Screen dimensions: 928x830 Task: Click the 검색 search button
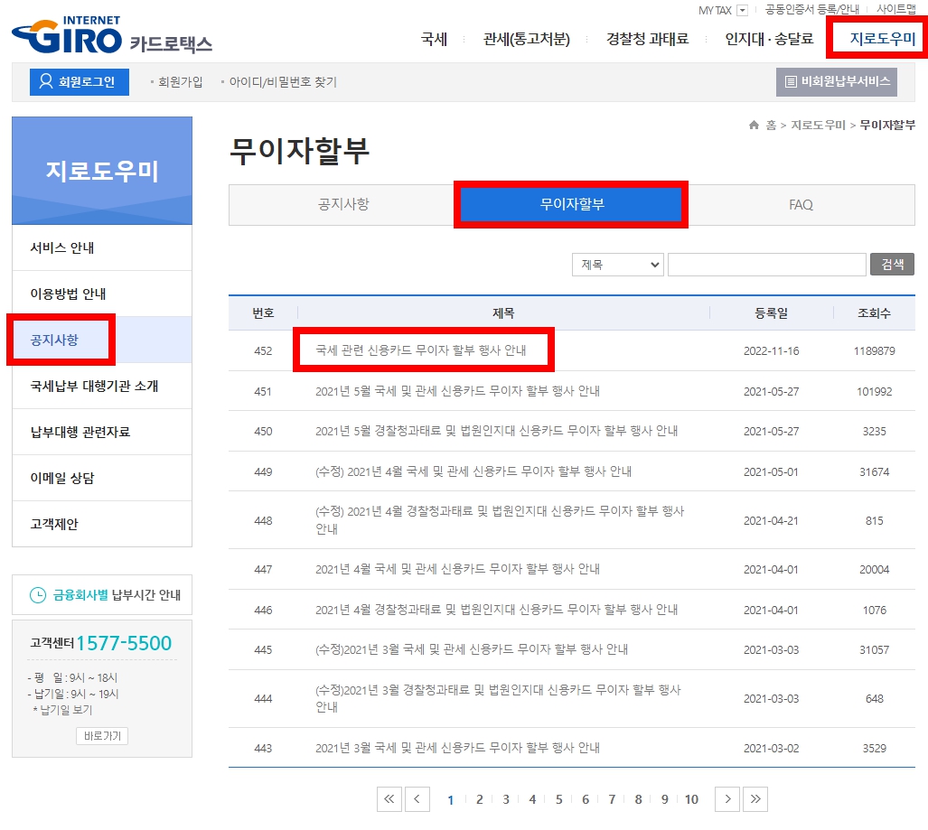coord(891,264)
